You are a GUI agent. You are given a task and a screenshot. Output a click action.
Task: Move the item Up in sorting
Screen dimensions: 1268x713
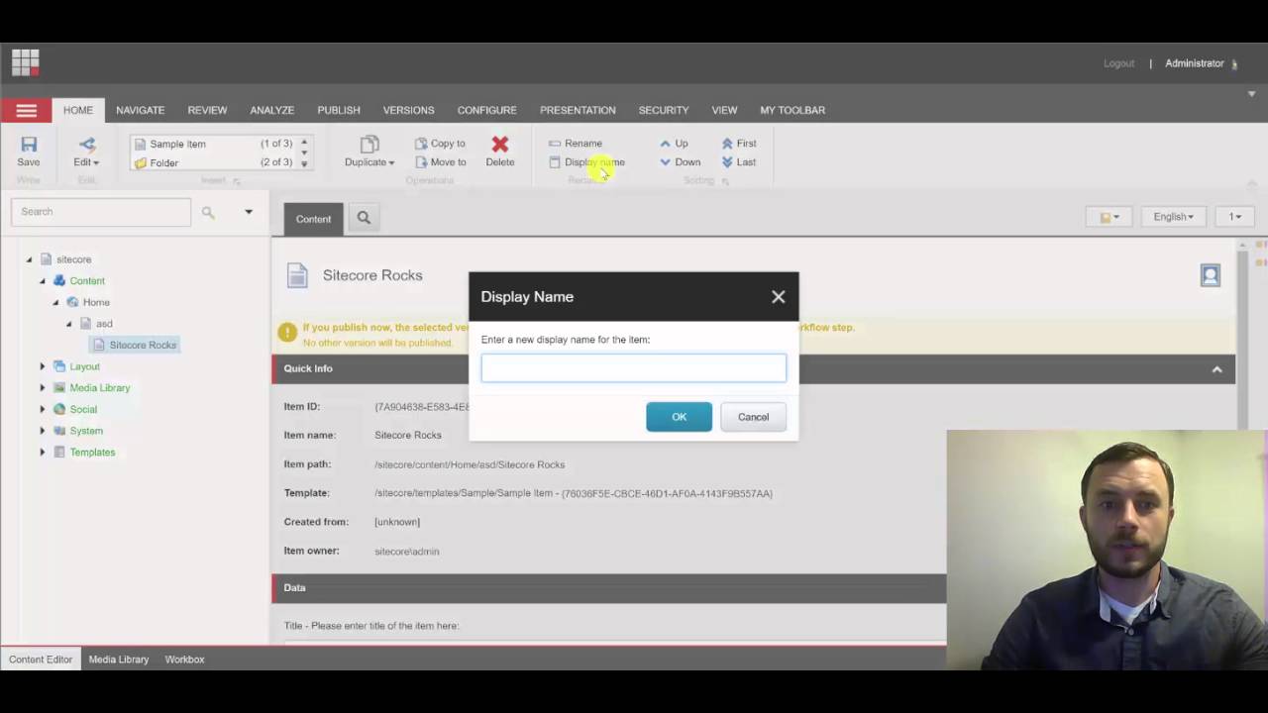[x=674, y=144]
